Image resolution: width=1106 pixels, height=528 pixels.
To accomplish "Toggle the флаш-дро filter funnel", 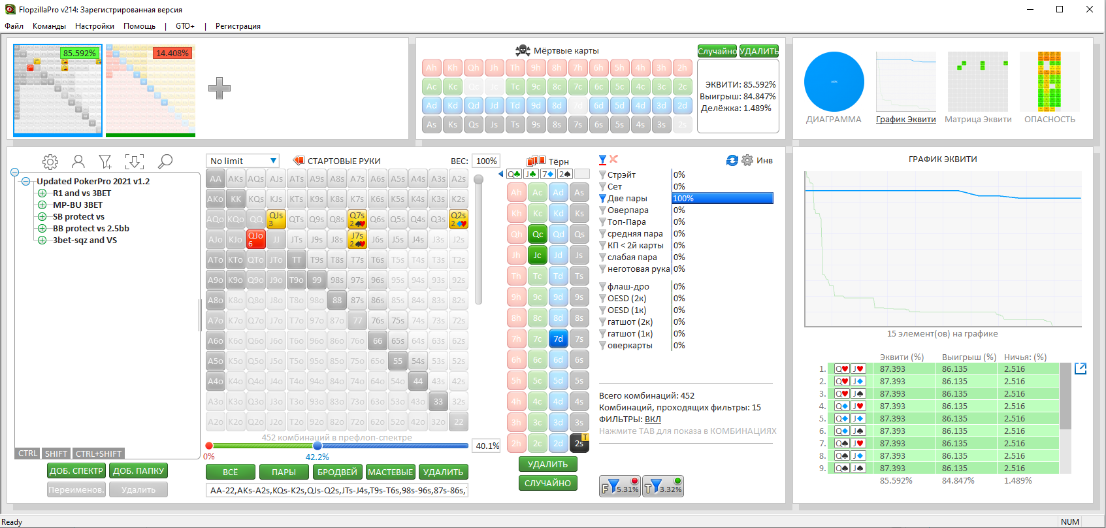I will coord(603,287).
